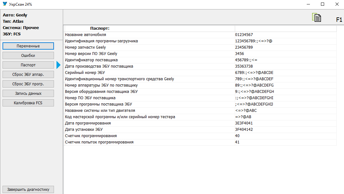Click attempts counter value 41

[x=237, y=142]
